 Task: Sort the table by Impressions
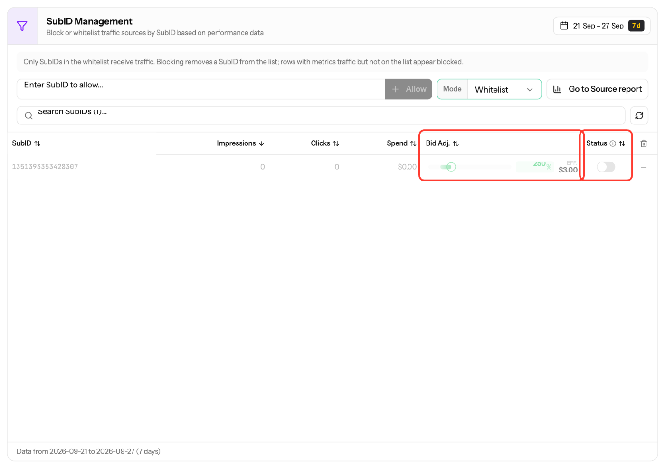click(240, 143)
